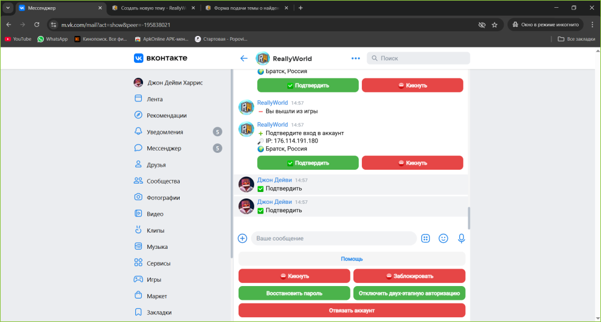Screen dimensions: 601x322
Task: Open the site information icon
Action: tap(53, 25)
